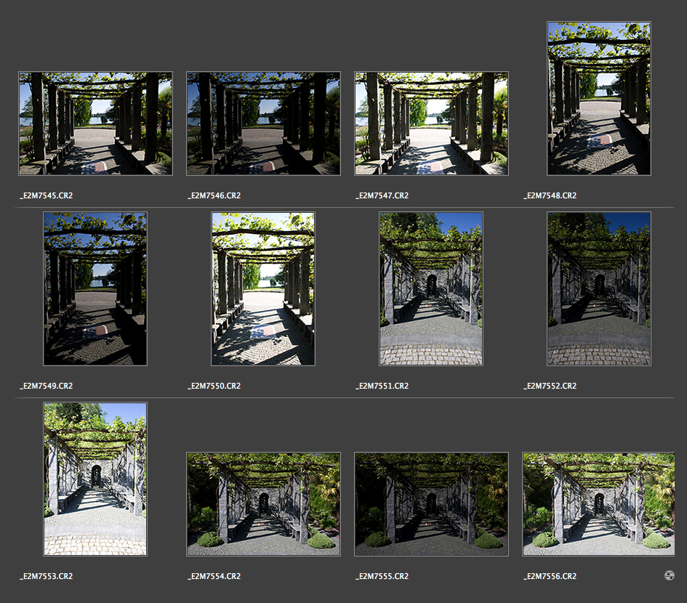Select the _E2M7545.CR2 thumbnail image
687x603 pixels.
click(95, 124)
